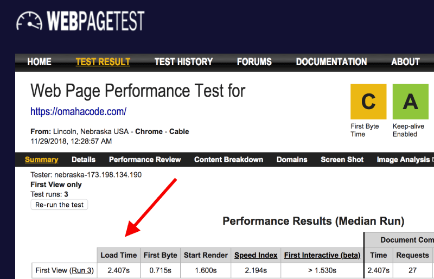Open the https://omahacode.com/ link

point(78,112)
